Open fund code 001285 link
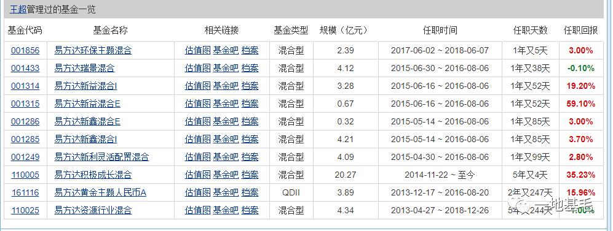The width and height of the screenshot is (613, 231). click(x=25, y=139)
